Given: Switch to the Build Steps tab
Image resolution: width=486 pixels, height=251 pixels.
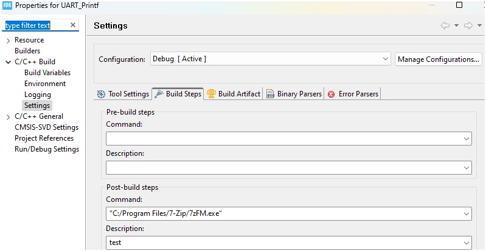Looking at the screenshot, I should coord(178,94).
